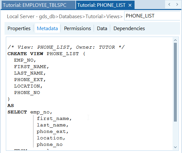Click lowercase first_name select line
The height and width of the screenshot is (153, 182).
click(54, 119)
